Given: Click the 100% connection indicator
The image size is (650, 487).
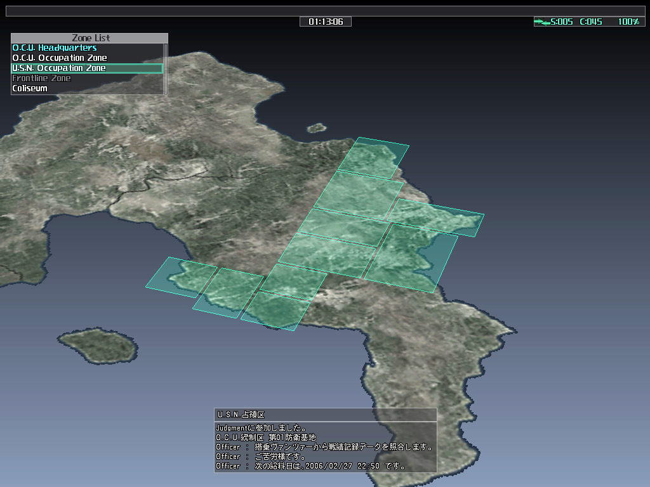Looking at the screenshot, I should 628,22.
